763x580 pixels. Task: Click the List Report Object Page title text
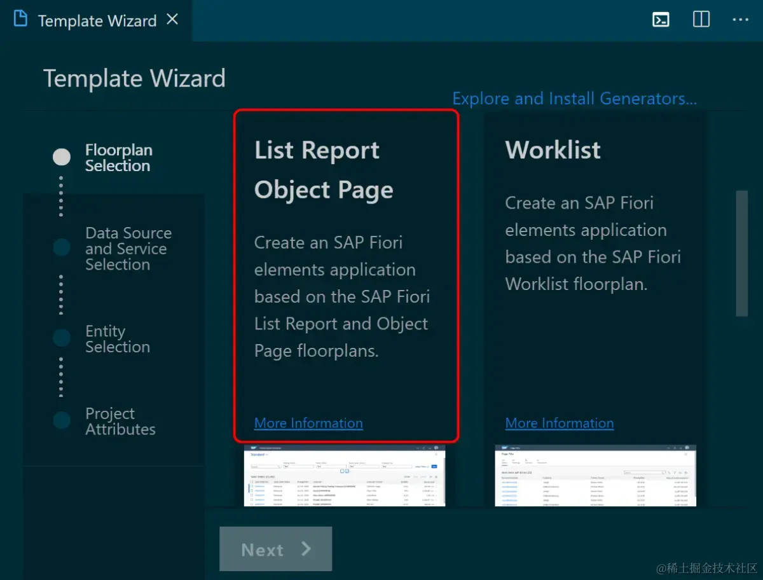[324, 170]
